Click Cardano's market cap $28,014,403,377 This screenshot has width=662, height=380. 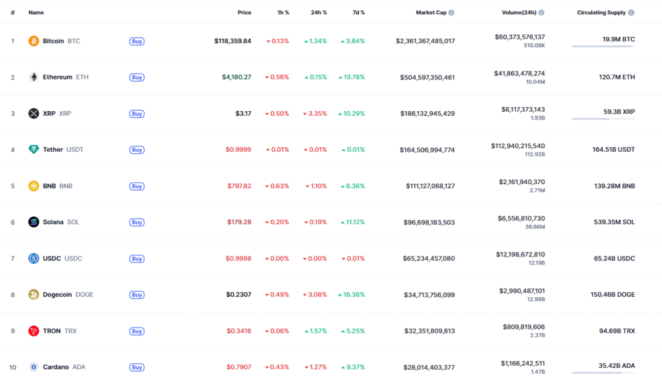[429, 367]
